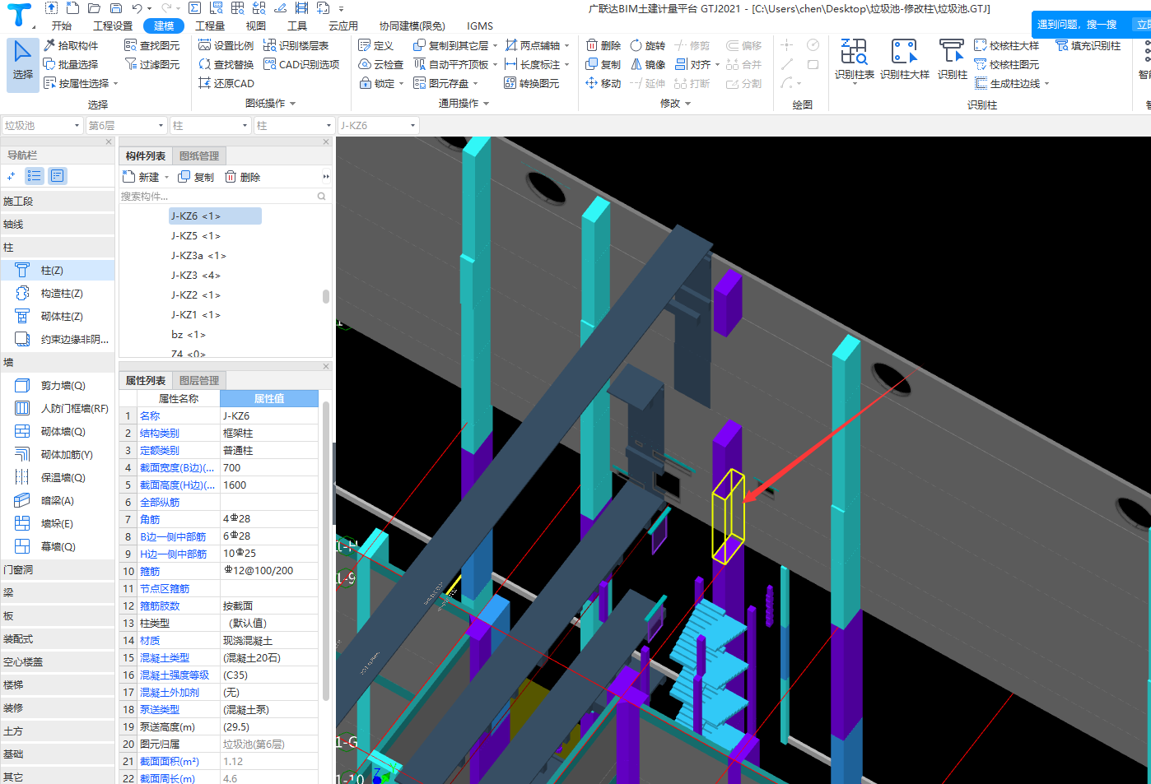1151x784 pixels.
Task: Click 校核柱大样 check column detail
Action: click(x=1007, y=45)
